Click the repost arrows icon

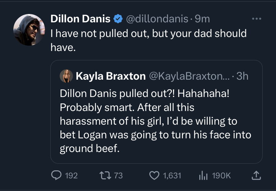[105, 175]
